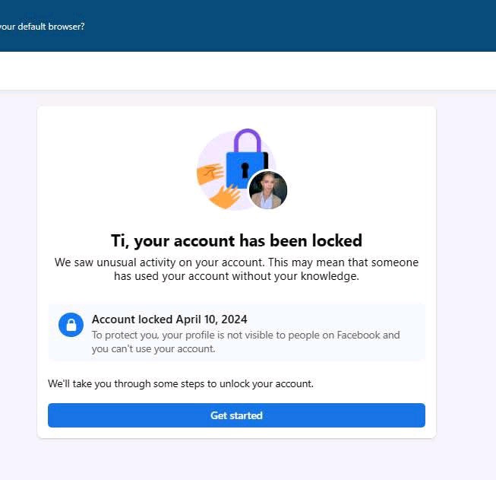Screen dimensions: 496x480
Task: Click the black keyhole on the padlock
Action: [245, 170]
